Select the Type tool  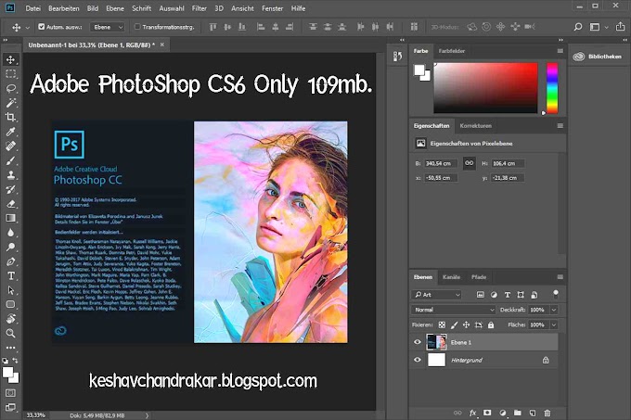(11, 275)
